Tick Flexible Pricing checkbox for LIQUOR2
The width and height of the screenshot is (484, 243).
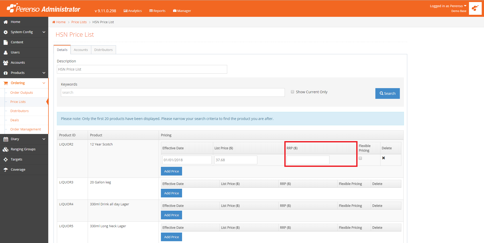point(360,158)
